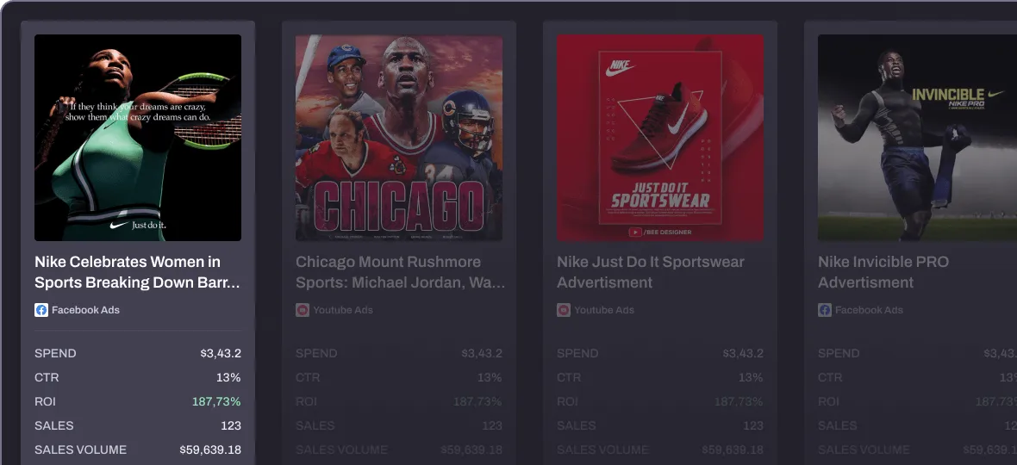Viewport: 1017px width, 465px height.
Task: Click the YouTube icon on the Chicago card
Action: [x=303, y=310]
